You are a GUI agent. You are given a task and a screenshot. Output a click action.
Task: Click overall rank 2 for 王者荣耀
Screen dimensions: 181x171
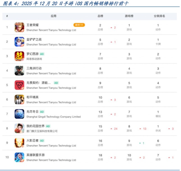[100, 25]
